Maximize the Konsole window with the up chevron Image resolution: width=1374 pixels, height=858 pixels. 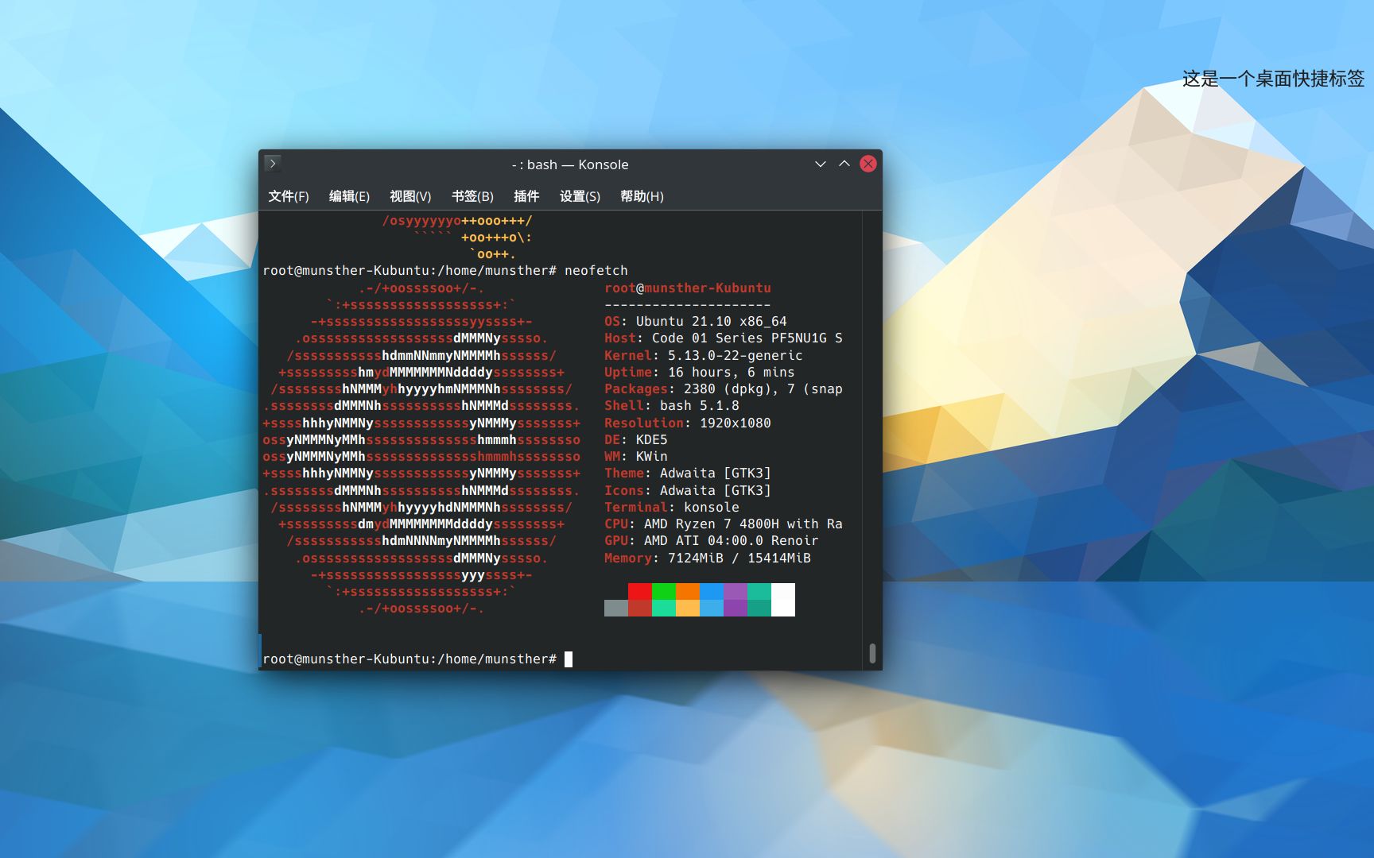tap(844, 164)
